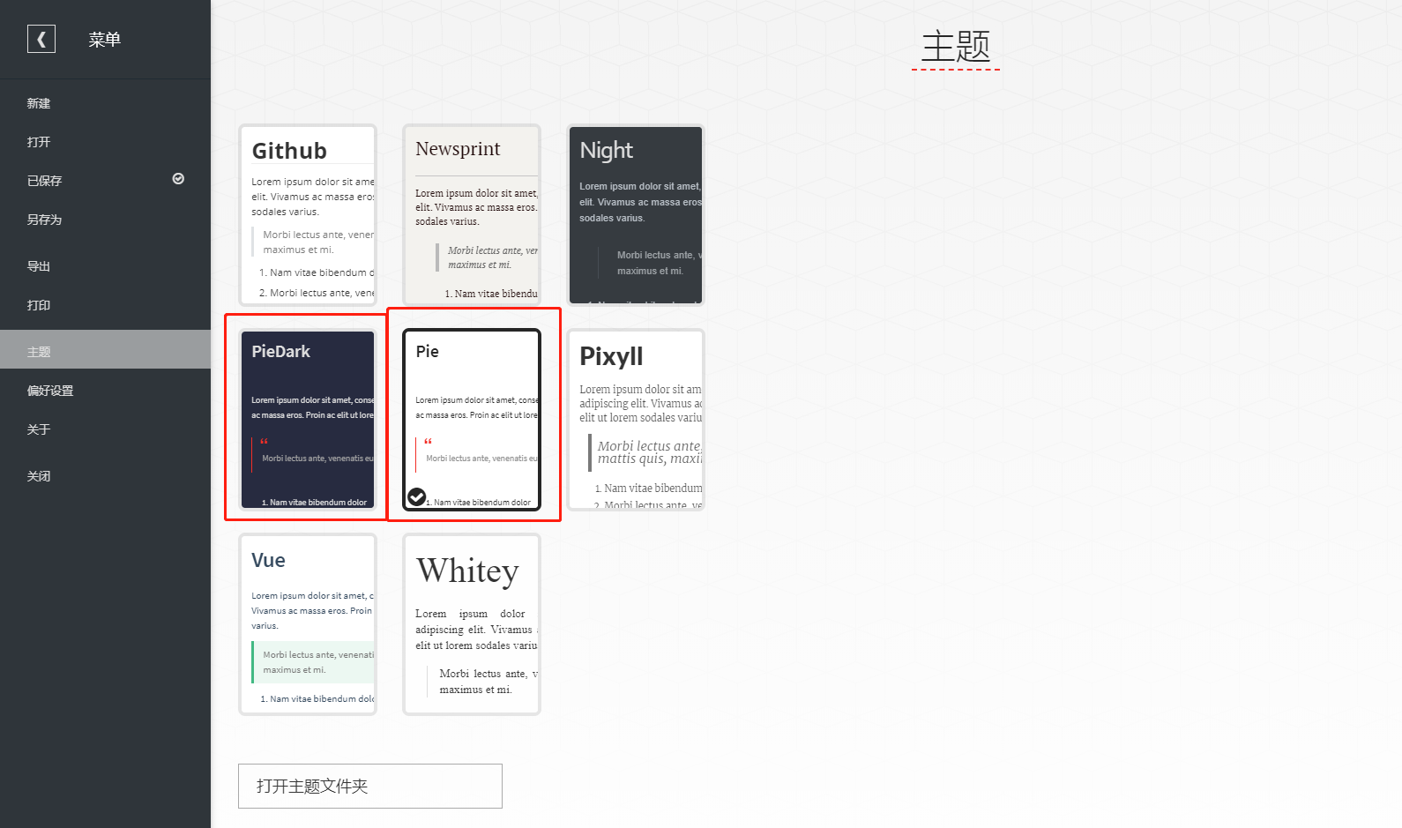The height and width of the screenshot is (828, 1402).
Task: Click the highlighted 主题 menu item
Action: (x=105, y=349)
